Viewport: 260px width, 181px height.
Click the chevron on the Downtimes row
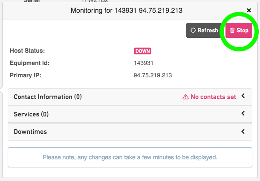click(x=243, y=132)
